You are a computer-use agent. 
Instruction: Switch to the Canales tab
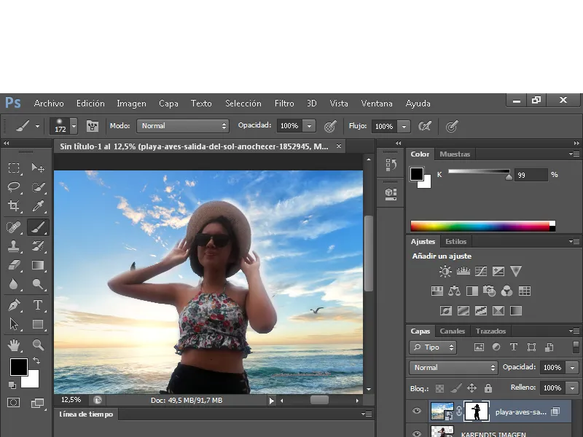pos(452,331)
